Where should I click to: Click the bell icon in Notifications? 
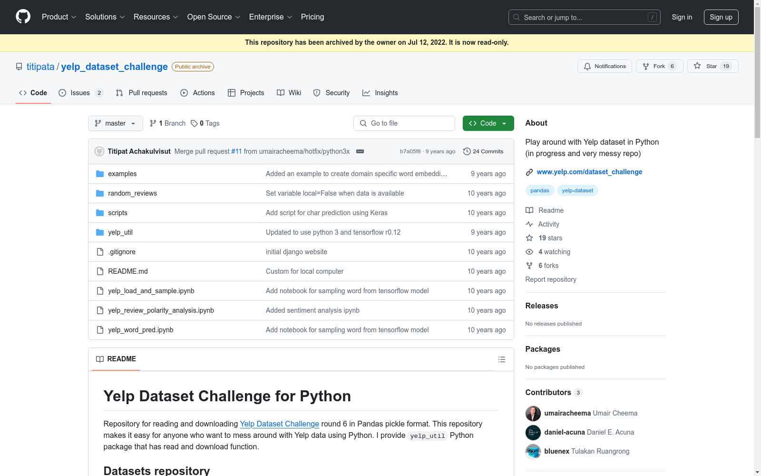click(587, 66)
